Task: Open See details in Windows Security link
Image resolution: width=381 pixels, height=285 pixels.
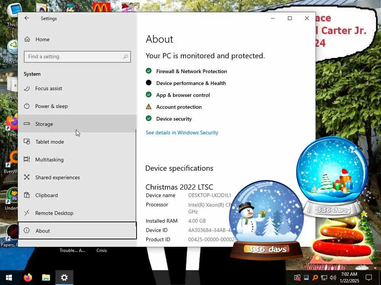Action: [x=182, y=132]
